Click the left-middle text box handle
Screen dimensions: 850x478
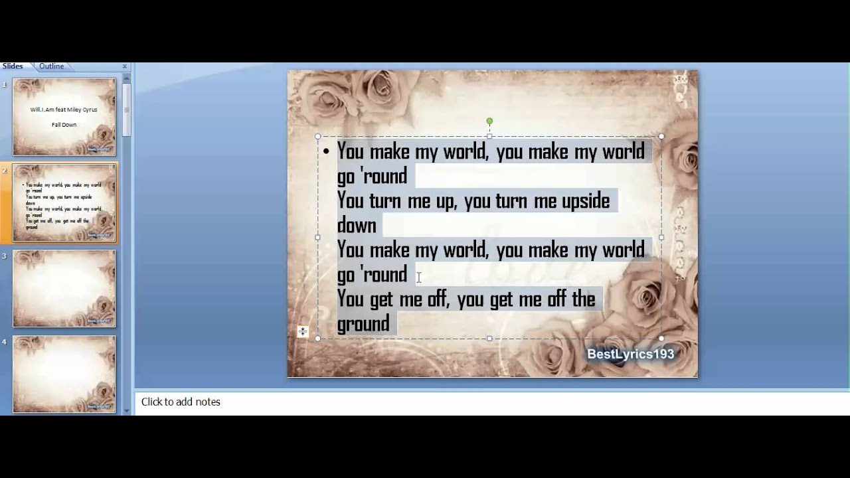[x=317, y=237]
